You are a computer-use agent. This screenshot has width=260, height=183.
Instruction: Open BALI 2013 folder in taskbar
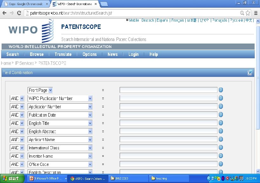pos(128,179)
